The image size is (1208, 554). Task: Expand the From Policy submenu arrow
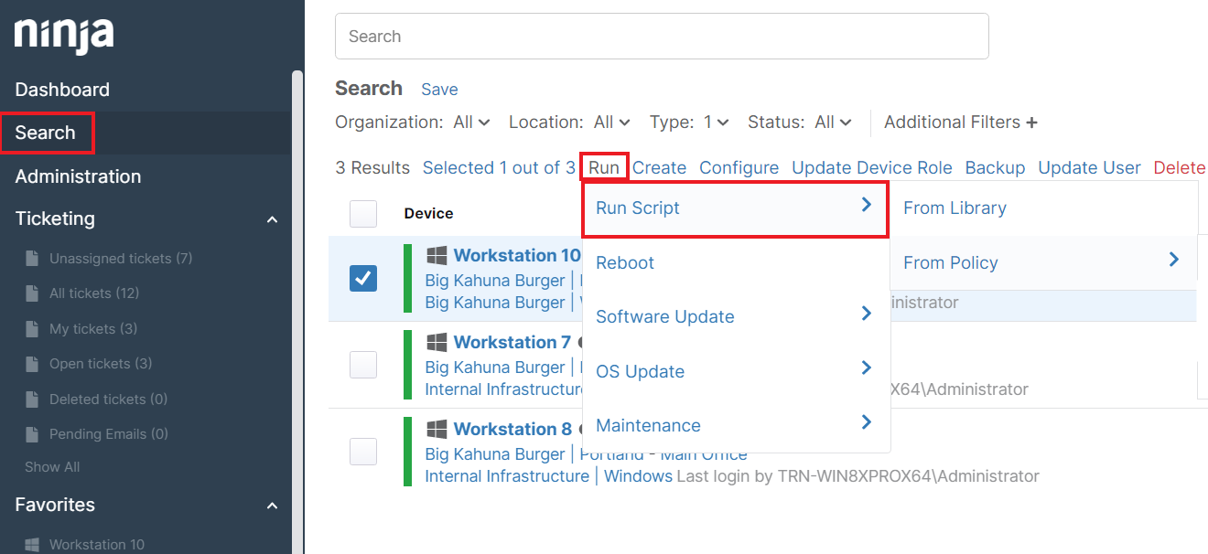click(1173, 261)
